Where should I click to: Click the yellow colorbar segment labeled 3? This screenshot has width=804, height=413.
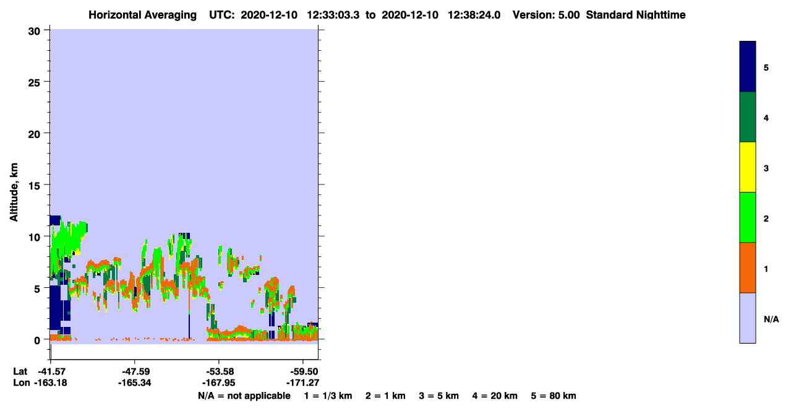[x=748, y=167]
